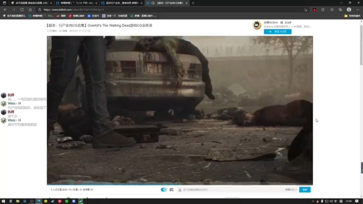
Task: Open the first bookmark in bookmarks bar
Action: tap(14, 16)
